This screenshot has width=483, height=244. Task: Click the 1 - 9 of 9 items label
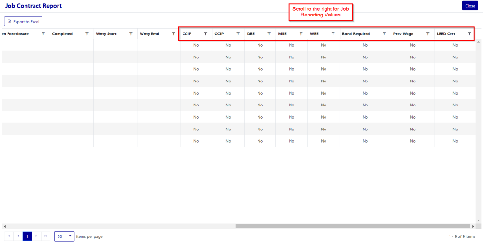pos(462,236)
